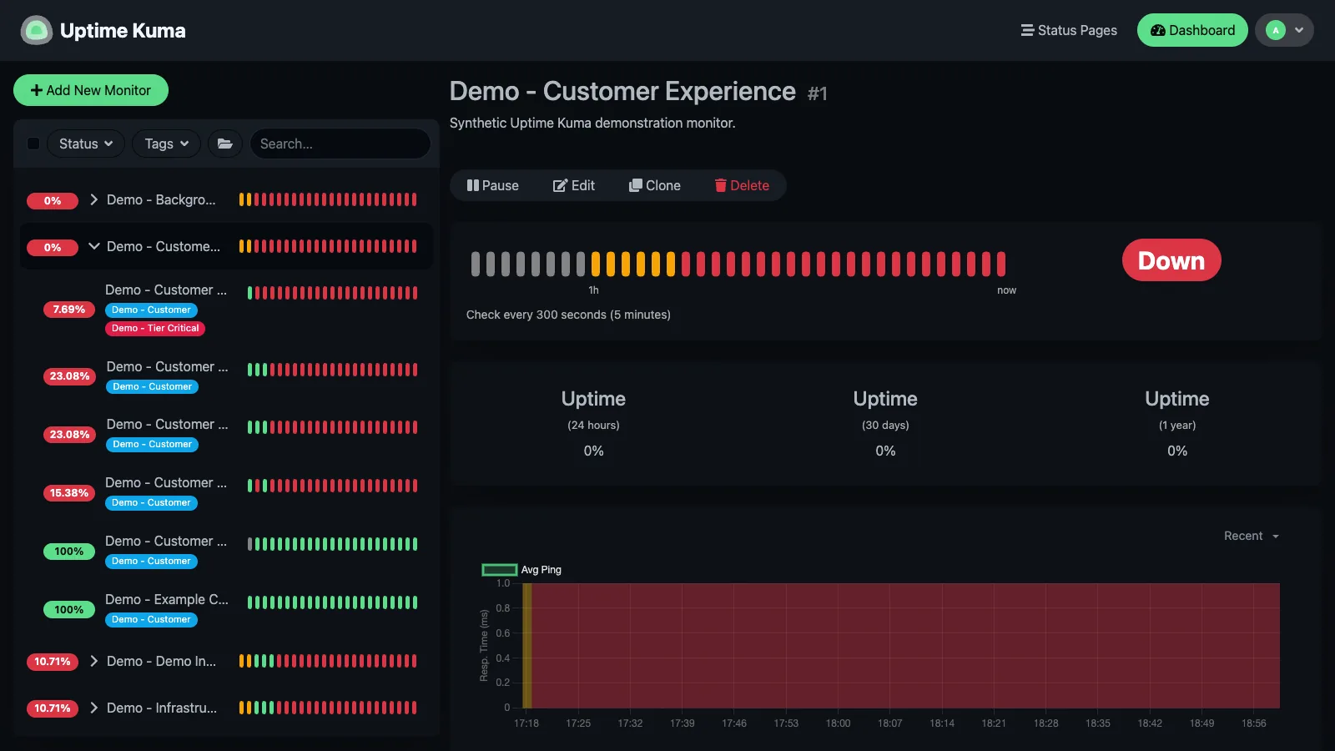1335x751 pixels.
Task: Toggle the Avg Ping legend box
Action: tap(500, 570)
